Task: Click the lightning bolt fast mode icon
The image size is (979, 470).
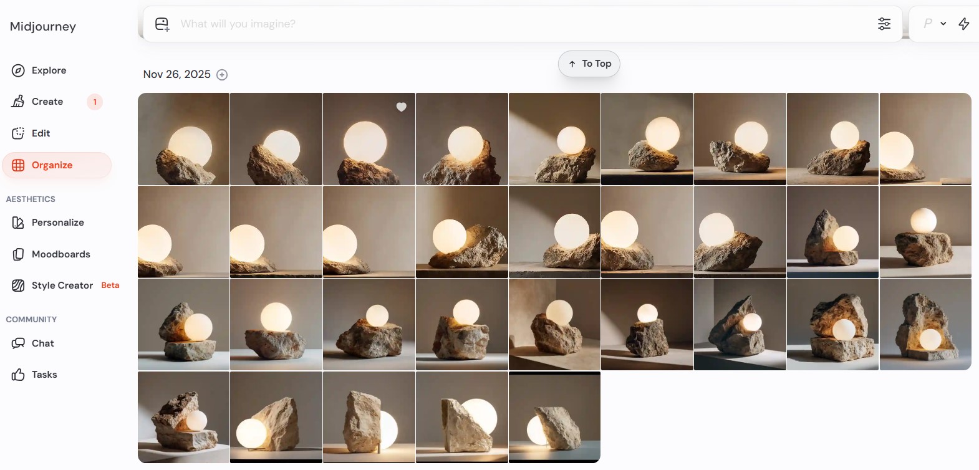Action: 964,24
